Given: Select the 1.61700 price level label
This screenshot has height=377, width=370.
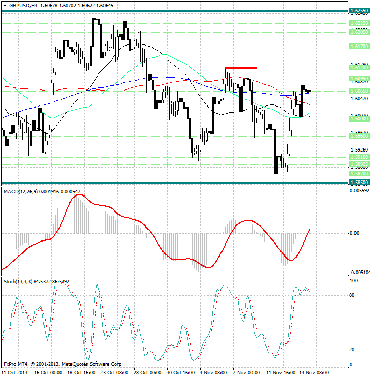Looking at the screenshot, I should (x=359, y=47).
